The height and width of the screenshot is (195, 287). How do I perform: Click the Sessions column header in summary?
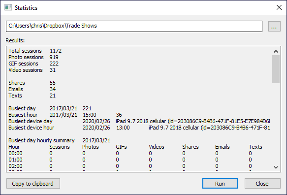tap(60, 147)
